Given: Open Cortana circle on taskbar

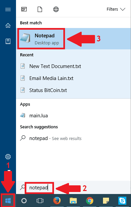Looking at the screenshot, I should click(x=24, y=201).
